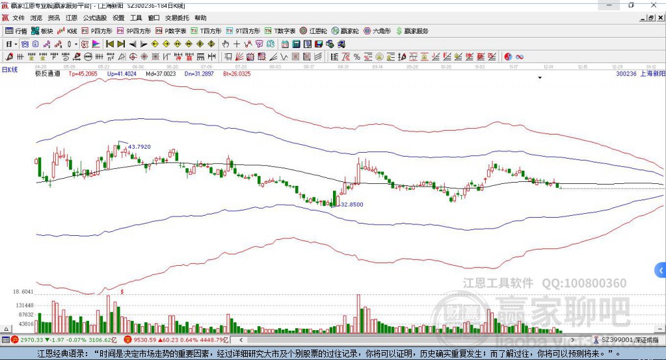The image size is (666, 360).
Task: Click the small black triangle marker above chart
Action: pos(540,78)
